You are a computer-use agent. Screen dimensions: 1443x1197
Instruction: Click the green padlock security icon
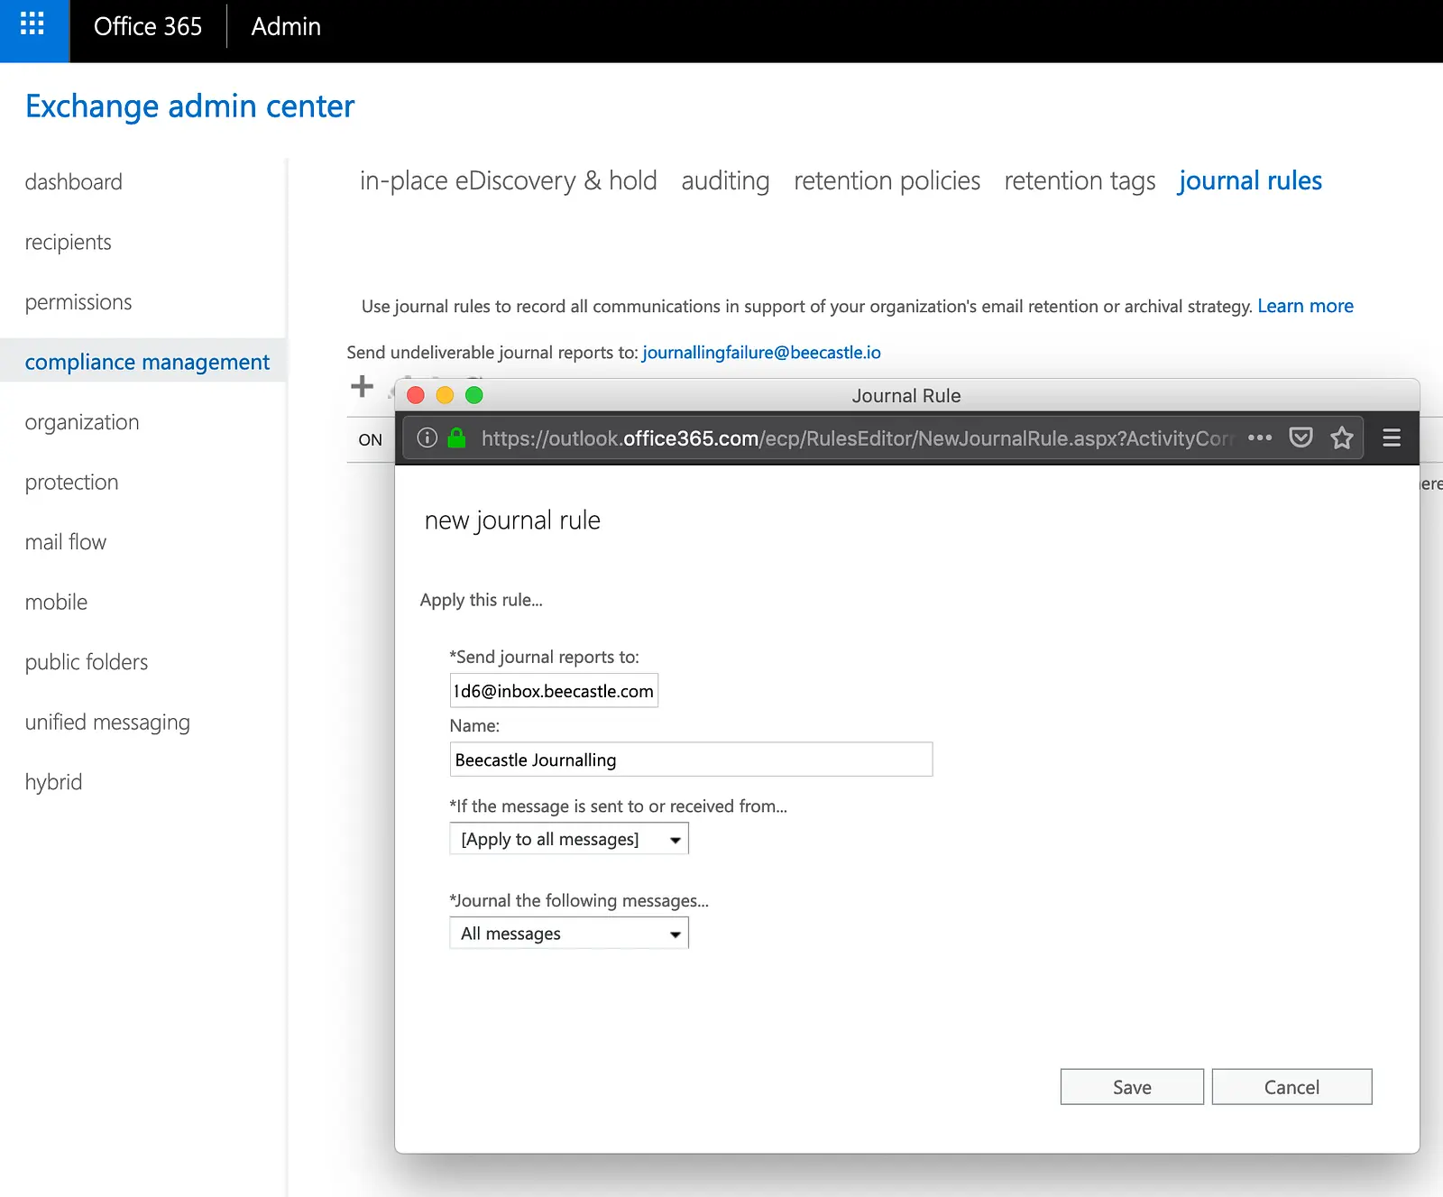[x=457, y=438]
